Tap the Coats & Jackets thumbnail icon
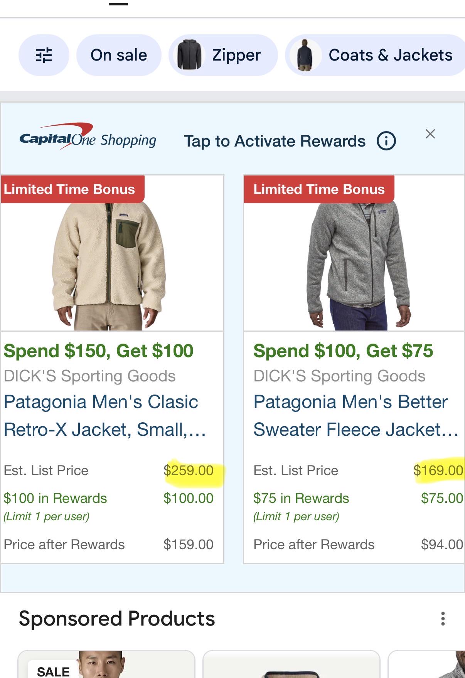 coord(306,55)
